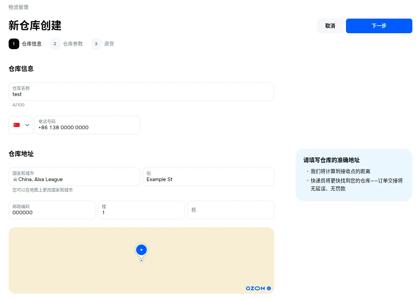Open the country code dropdown chevron
The image size is (420, 299).
(x=27, y=125)
